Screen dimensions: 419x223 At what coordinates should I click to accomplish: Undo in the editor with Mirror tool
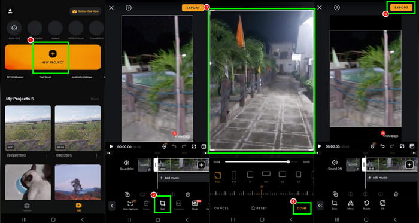pyautogui.click(x=382, y=146)
